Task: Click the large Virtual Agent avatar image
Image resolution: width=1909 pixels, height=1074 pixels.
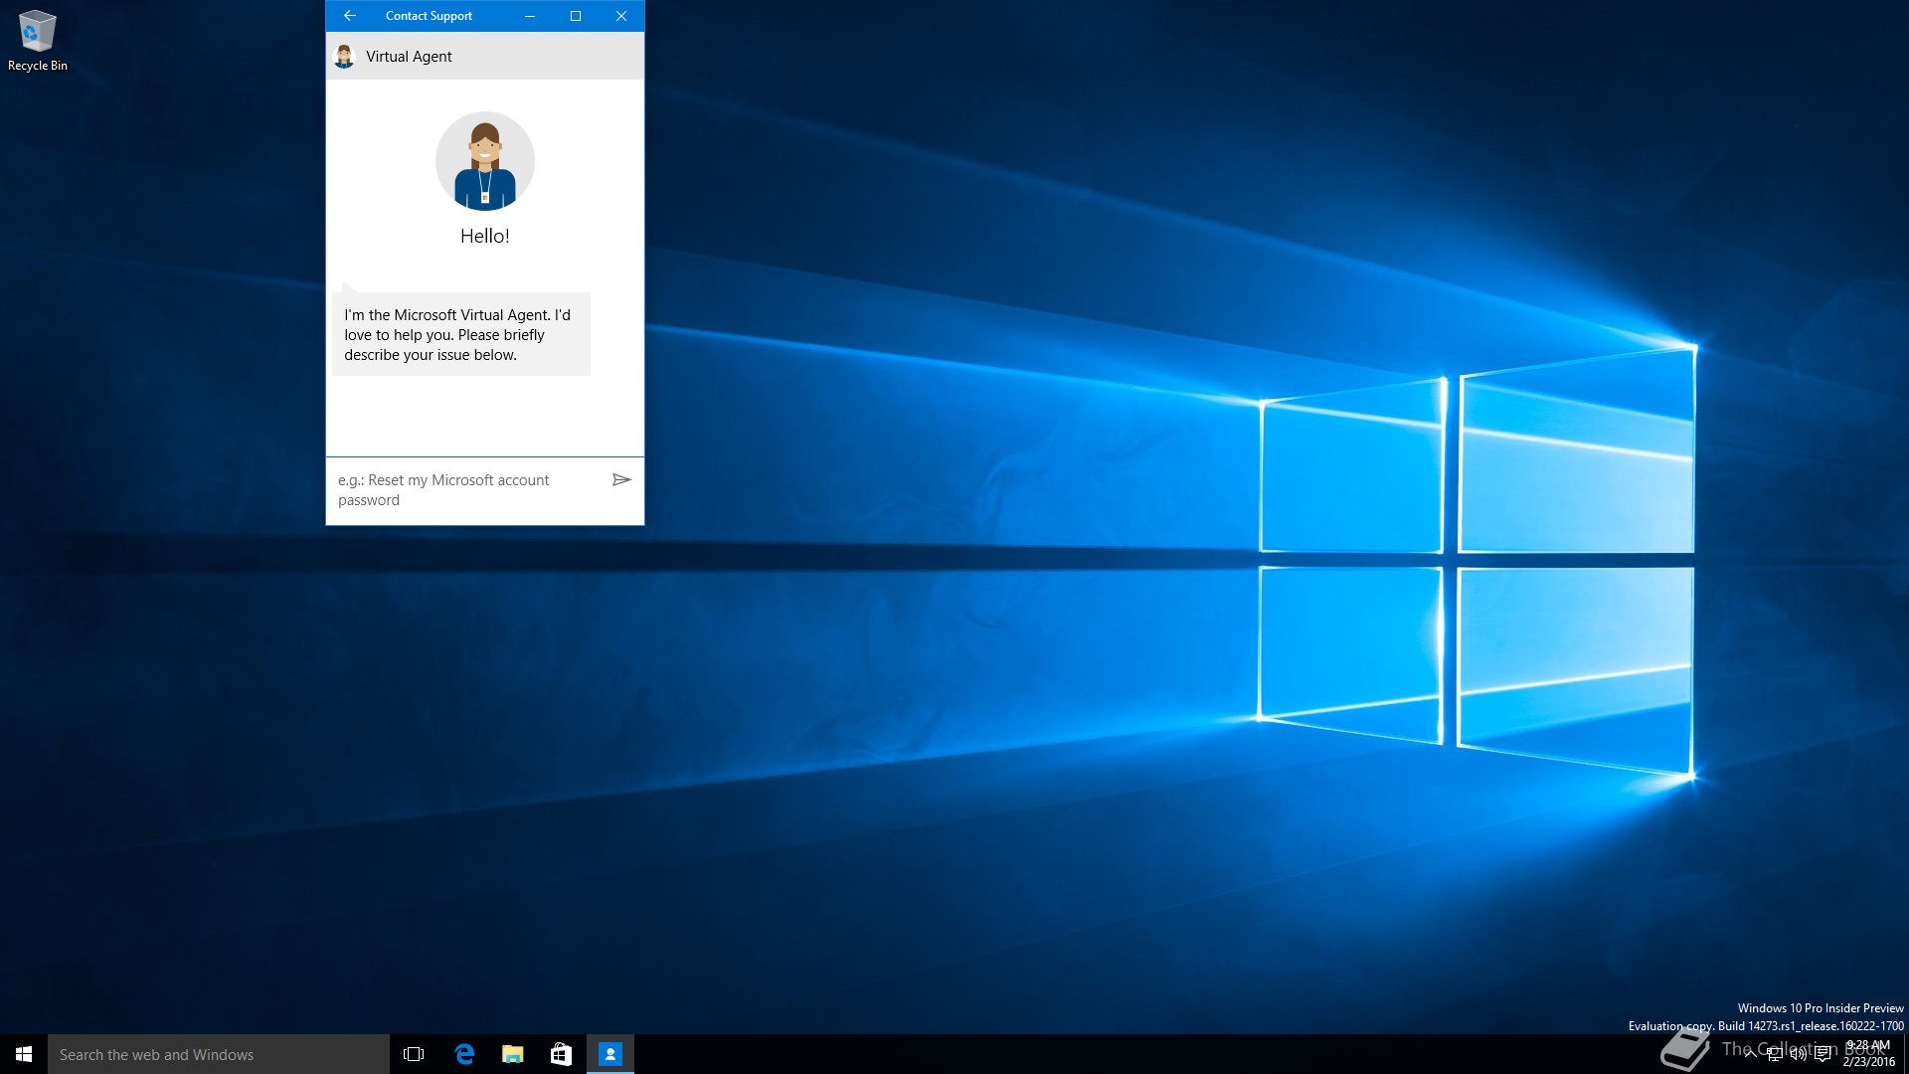Action: coord(485,161)
